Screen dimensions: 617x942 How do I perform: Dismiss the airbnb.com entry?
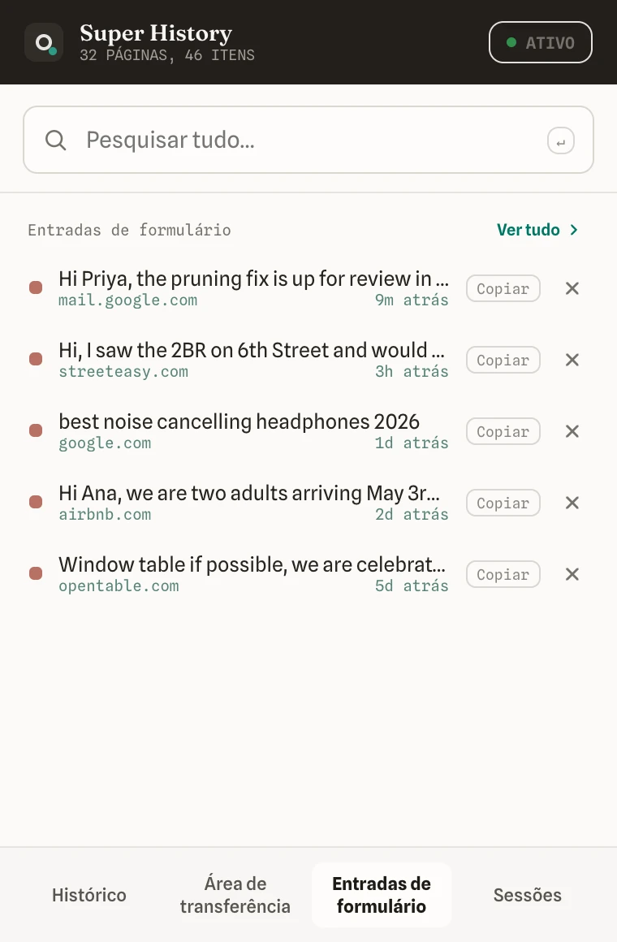click(572, 503)
